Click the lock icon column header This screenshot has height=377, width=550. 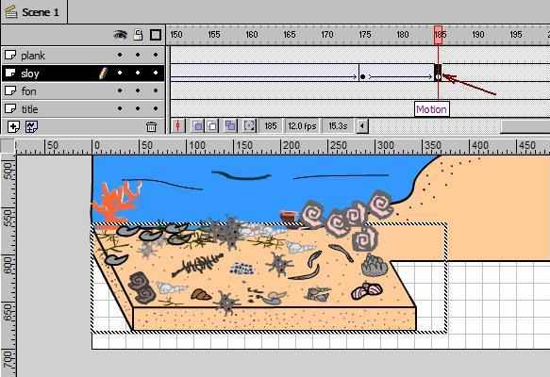point(138,35)
